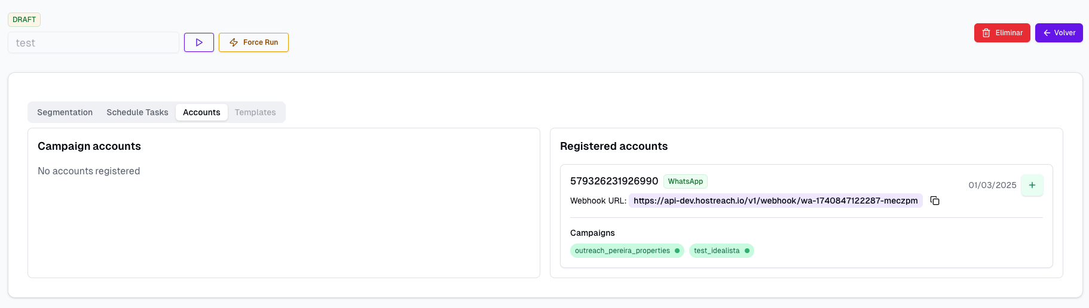
Task: Click the outreach_pereira_properties campaign tag
Action: pos(627,251)
